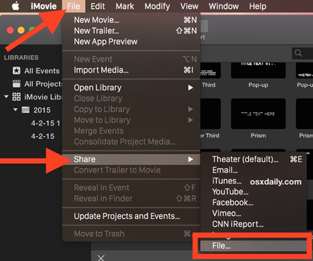Open the View menu

point(190,6)
